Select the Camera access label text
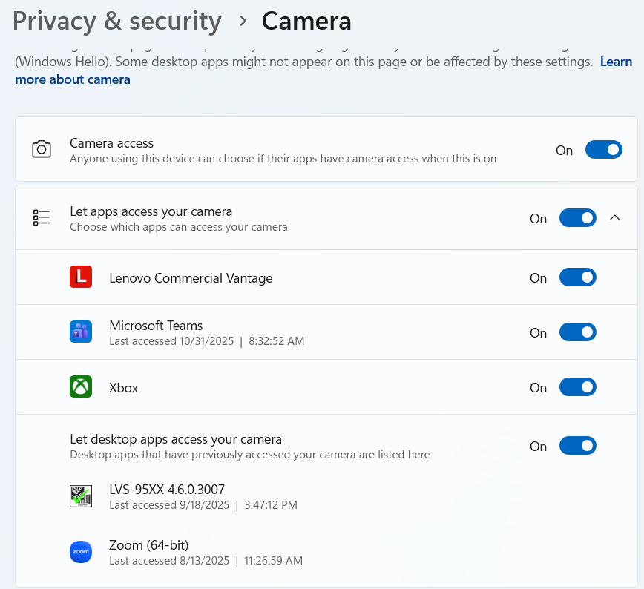 (x=112, y=143)
